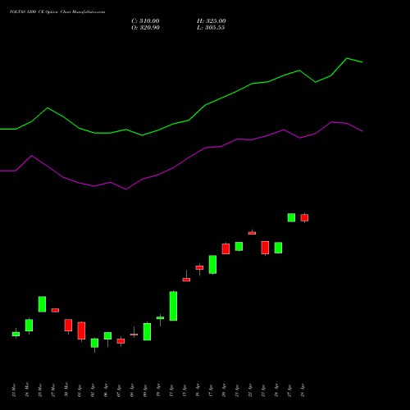The image size is (410, 410).
Task: Select the low value L: 305.55
Action: pos(211,28)
